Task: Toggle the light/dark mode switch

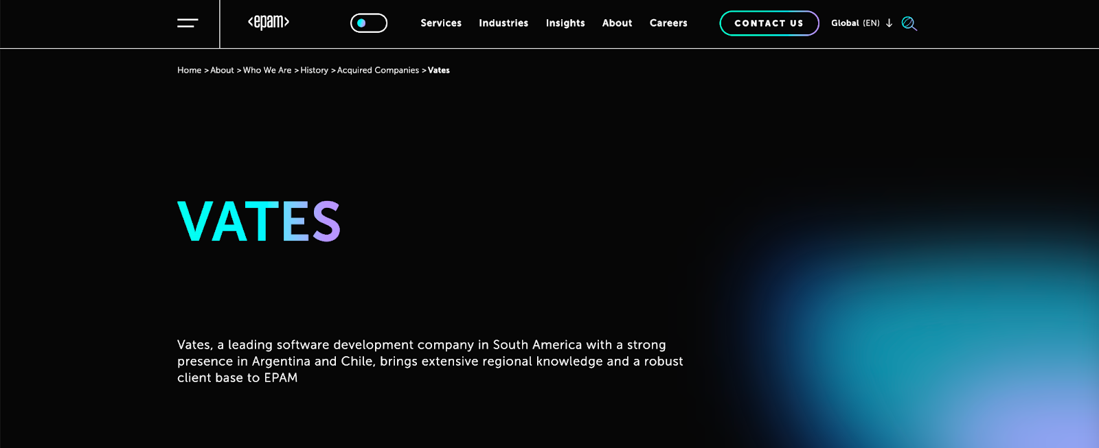Action: coord(369,23)
